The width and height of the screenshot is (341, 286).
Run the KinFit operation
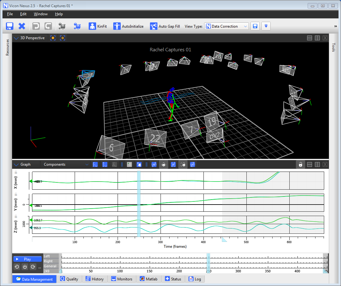coord(98,26)
